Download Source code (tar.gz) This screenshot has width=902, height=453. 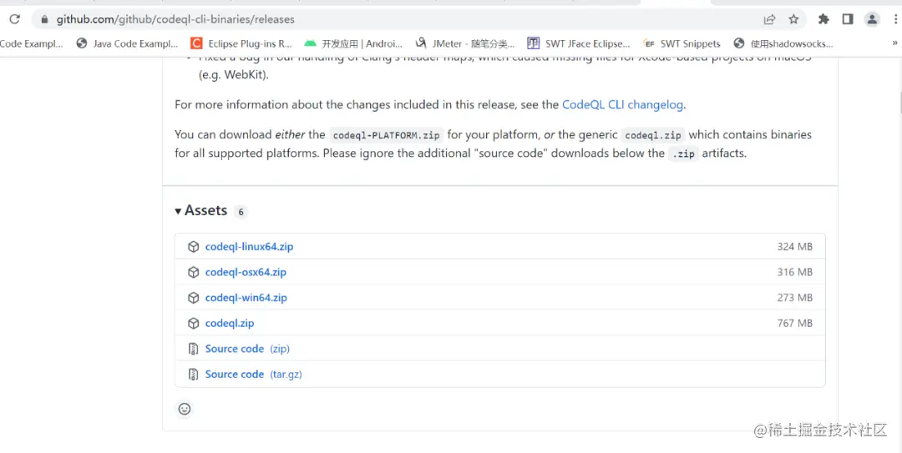coord(254,375)
